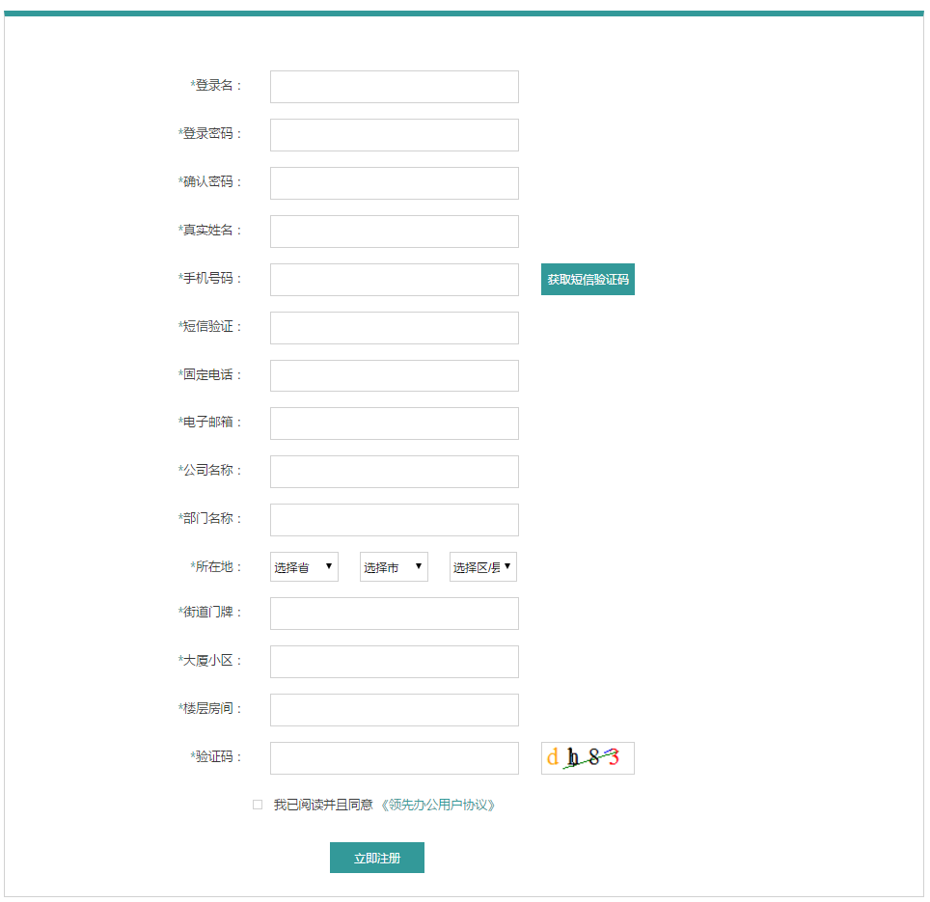The width and height of the screenshot is (930, 902).
Task: Select the 确认密码 input field
Action: point(394,183)
